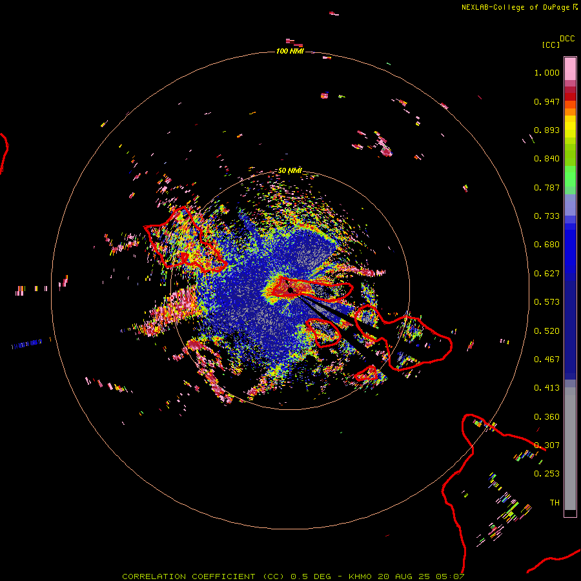Click the 0.627 scale value
Image resolution: width=581 pixels, height=581 pixels.
coord(547,274)
